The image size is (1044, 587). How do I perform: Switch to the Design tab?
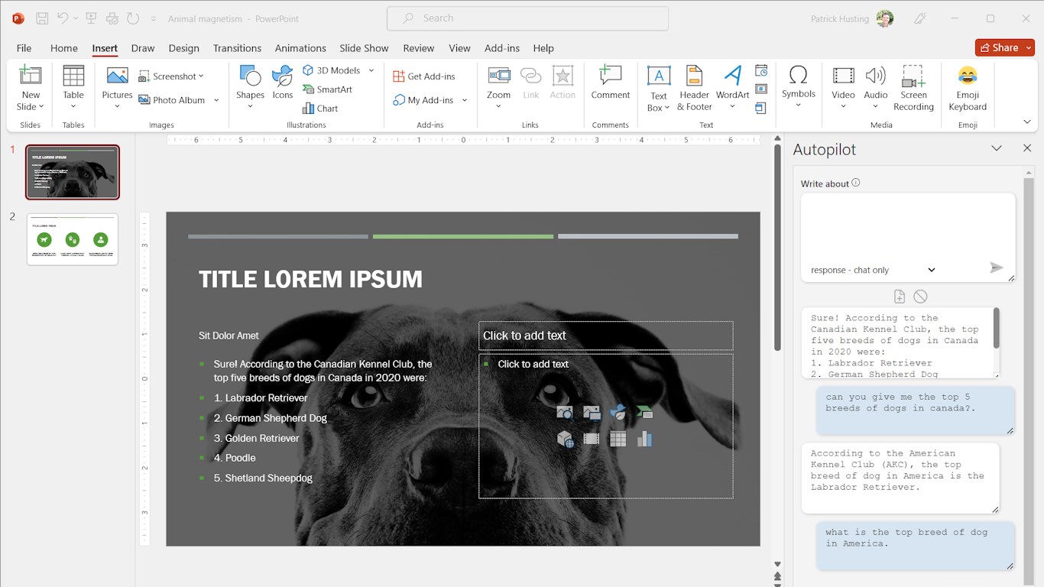tap(183, 47)
